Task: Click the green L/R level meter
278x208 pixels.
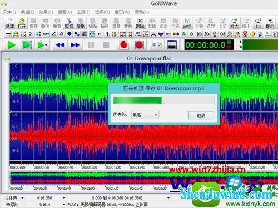Action: pos(260,45)
